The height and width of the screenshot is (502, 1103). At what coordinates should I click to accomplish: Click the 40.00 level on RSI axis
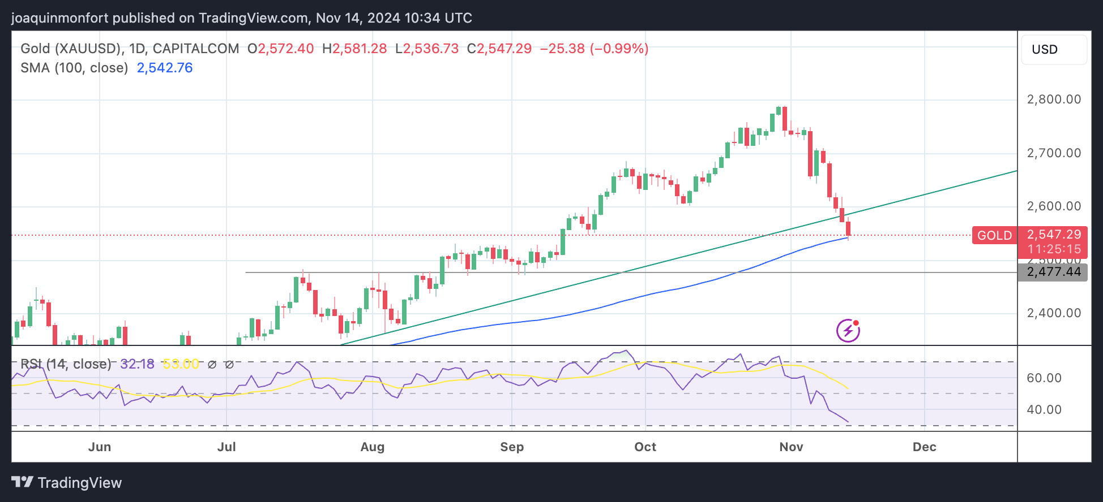pyautogui.click(x=1044, y=409)
